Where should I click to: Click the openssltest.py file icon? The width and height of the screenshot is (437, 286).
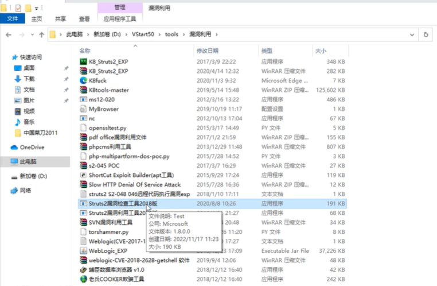tap(83, 128)
